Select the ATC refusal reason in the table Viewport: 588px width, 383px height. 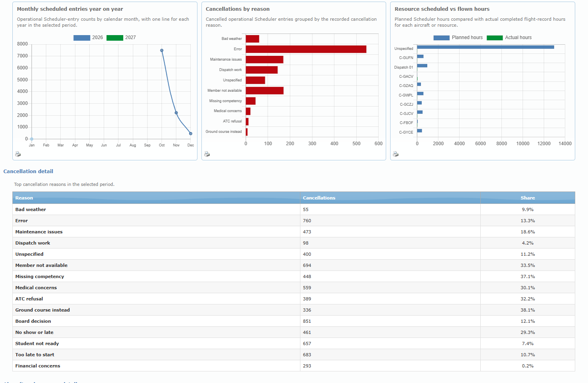29,299
